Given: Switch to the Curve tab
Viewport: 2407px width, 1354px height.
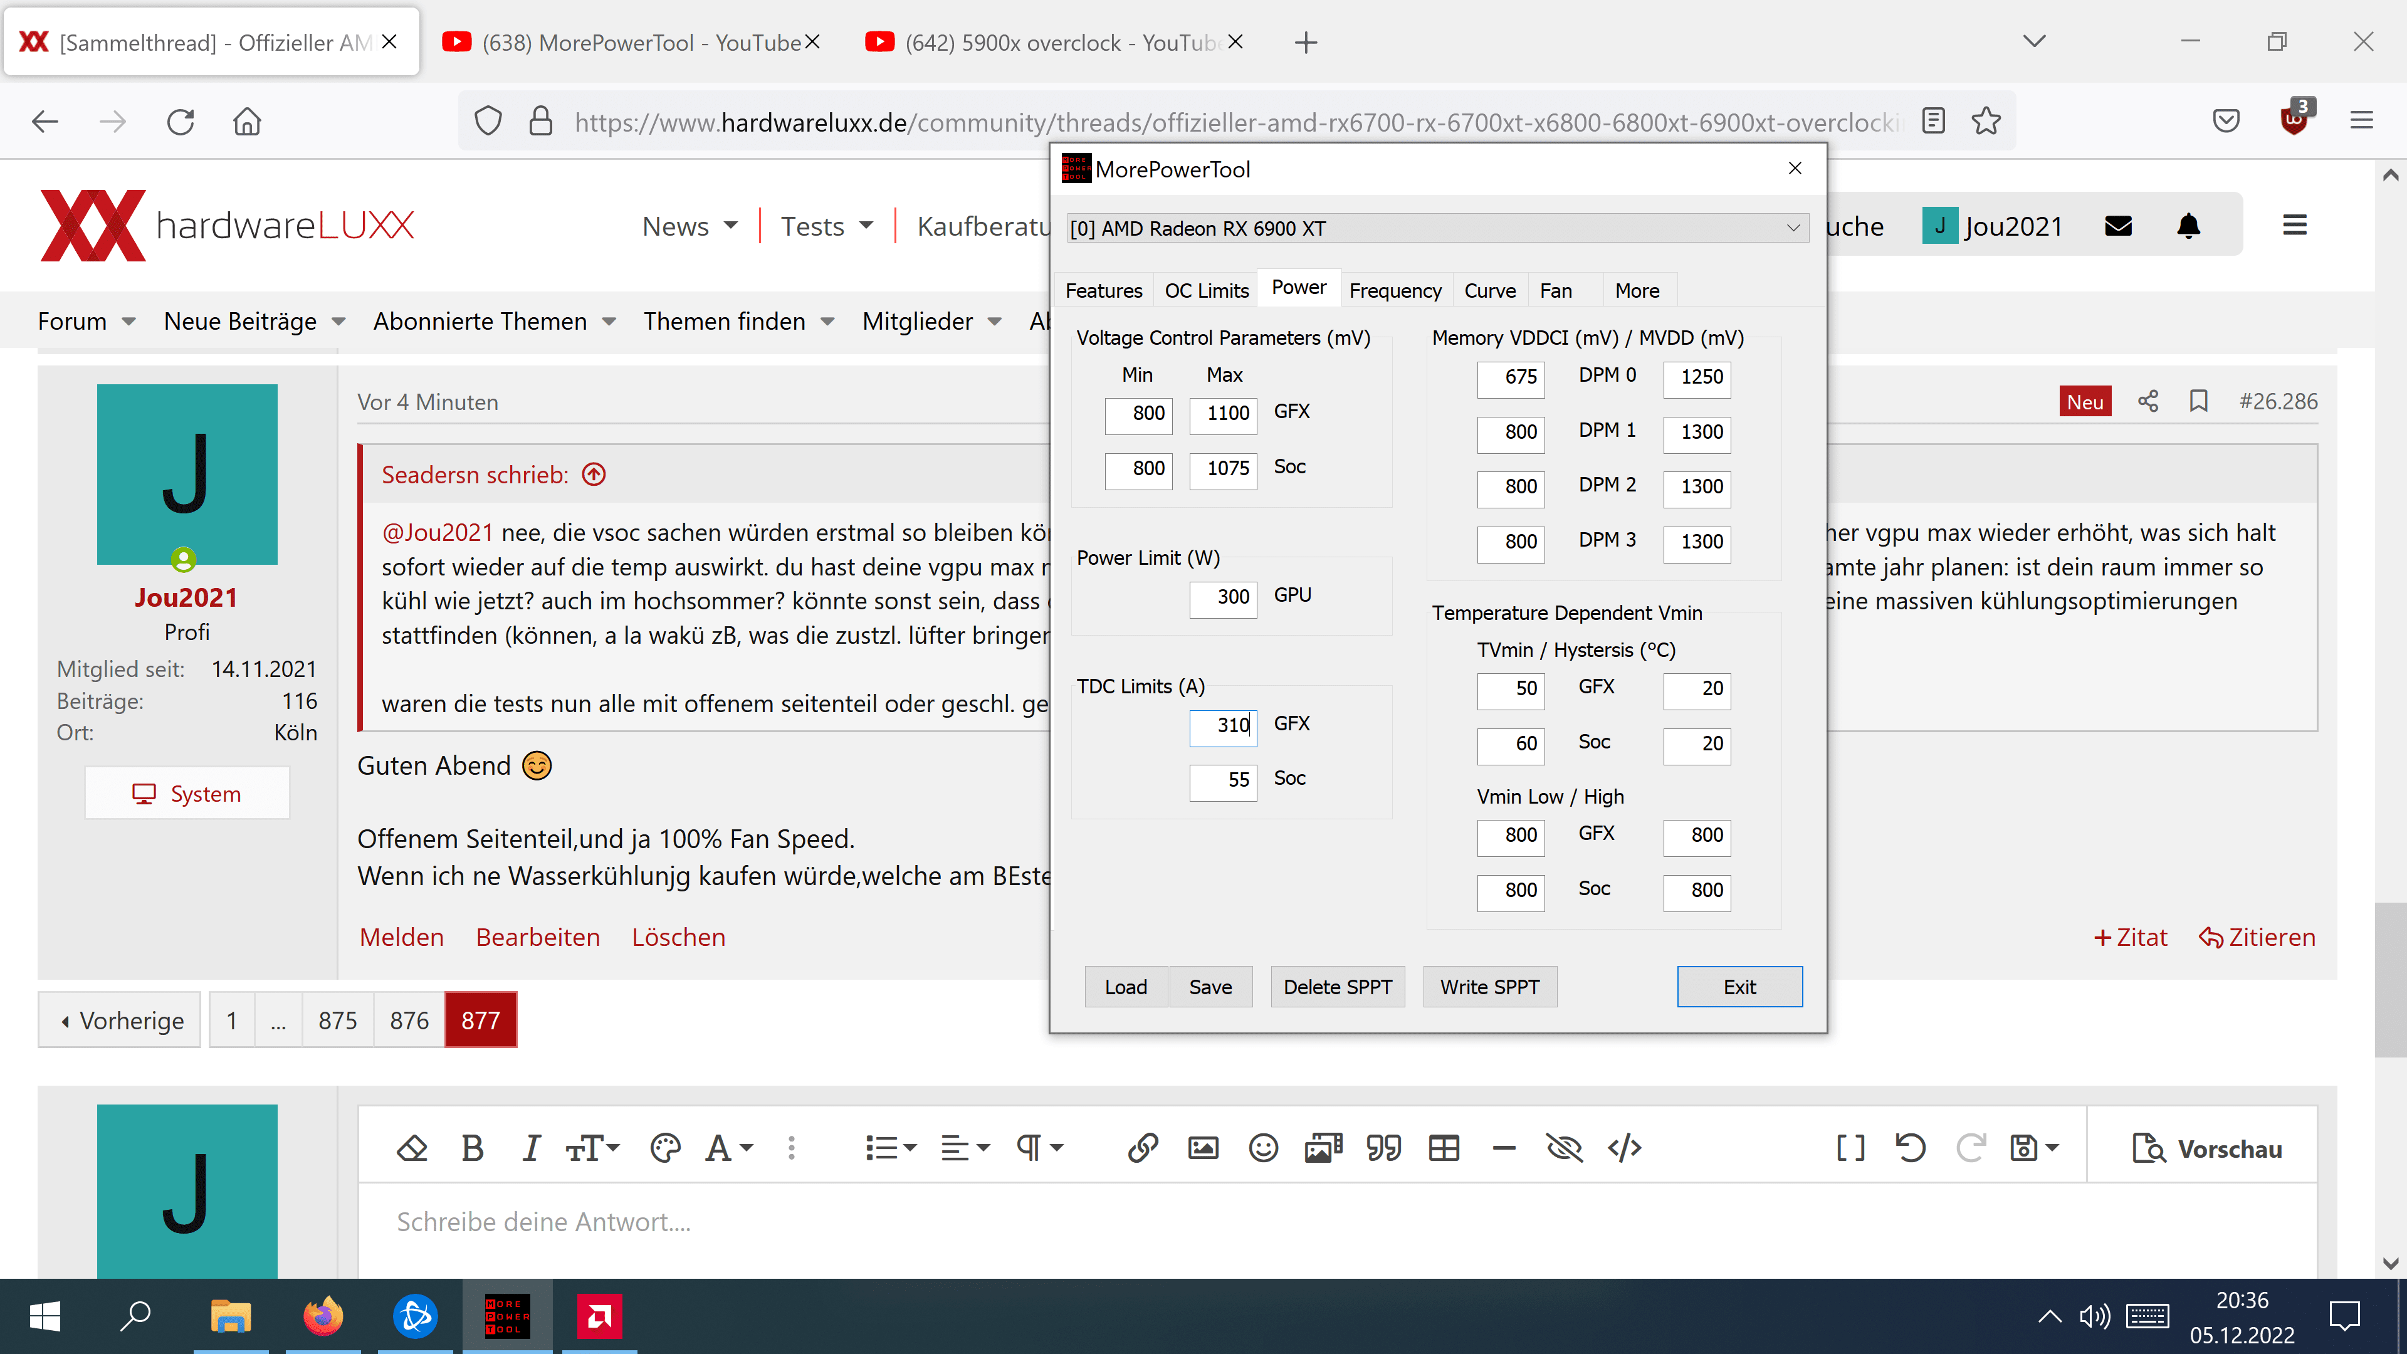Looking at the screenshot, I should click(x=1489, y=291).
